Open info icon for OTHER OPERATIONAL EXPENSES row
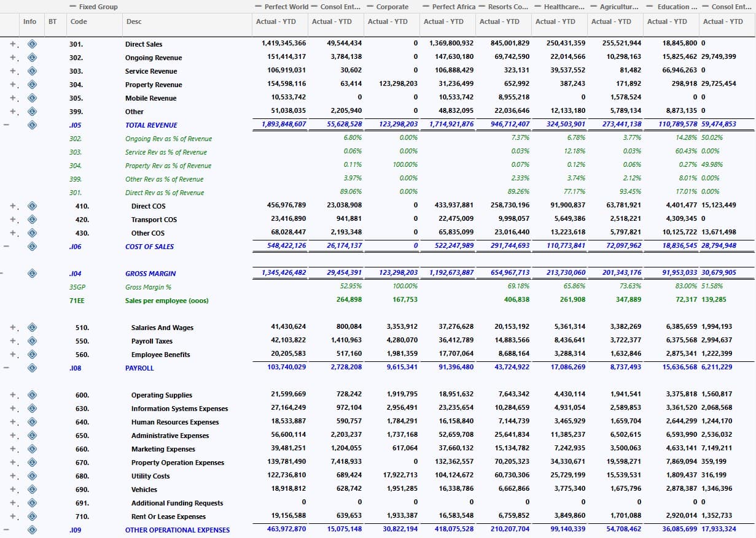The height and width of the screenshot is (538, 756). 33,530
